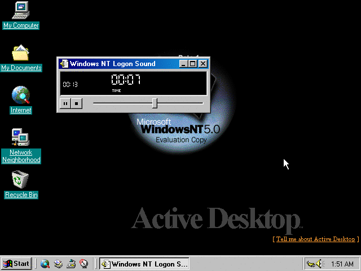This screenshot has width=361, height=271.
Task: Close the Windows NT Logon Sound window
Action: point(203,64)
